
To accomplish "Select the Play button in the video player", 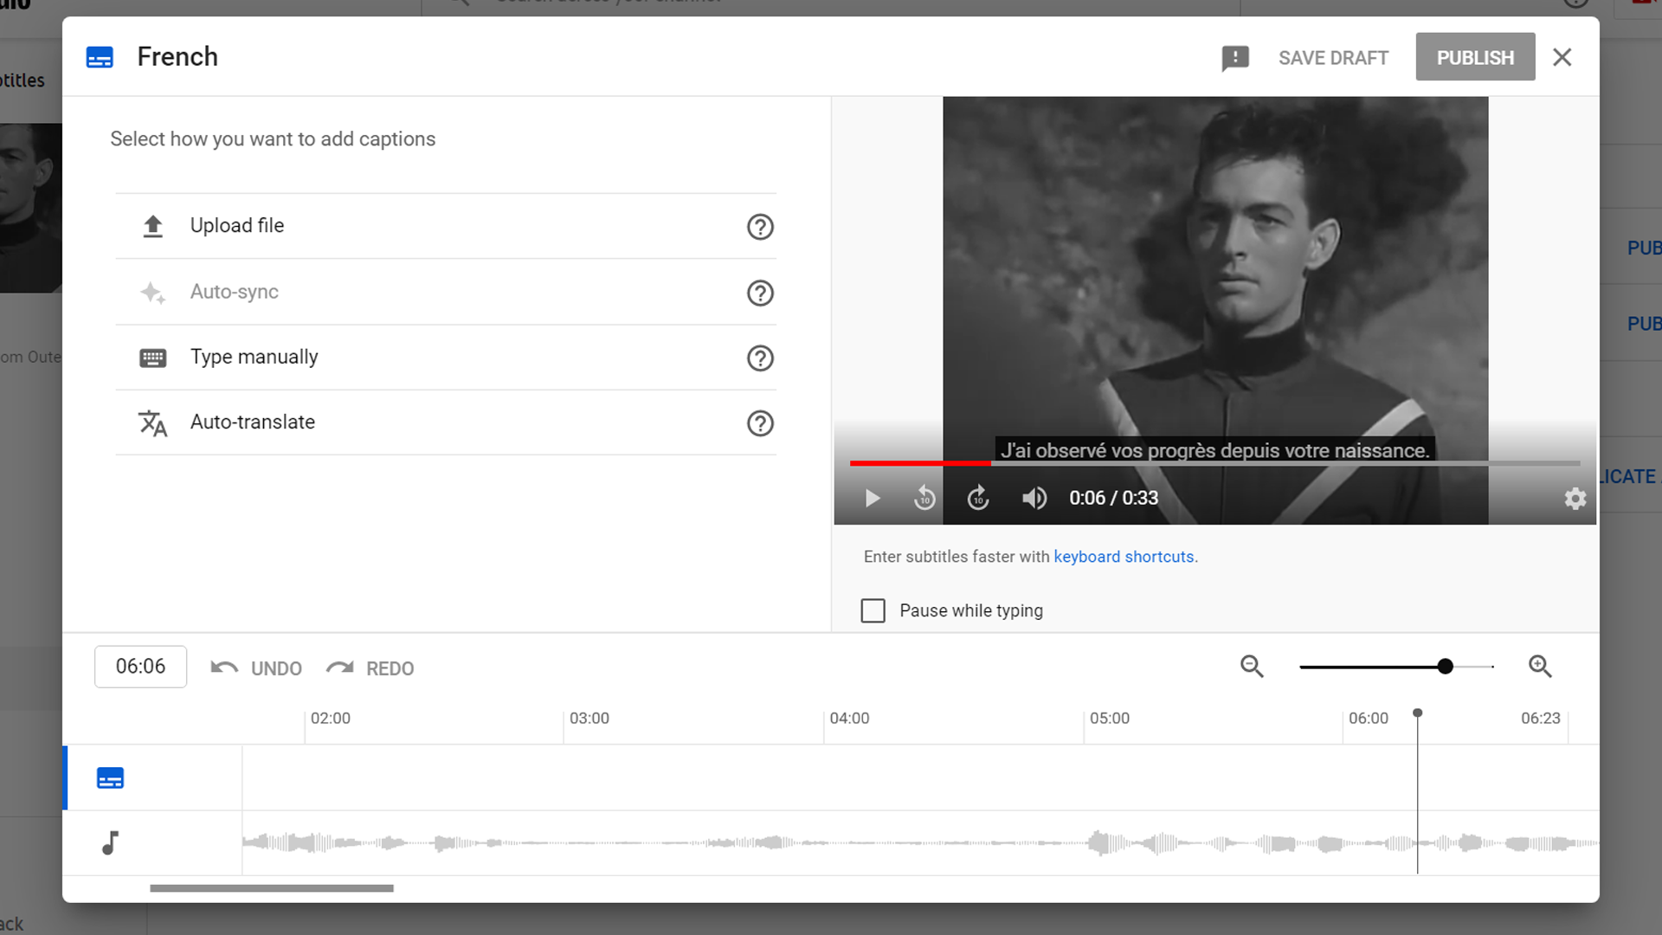I will (x=871, y=498).
